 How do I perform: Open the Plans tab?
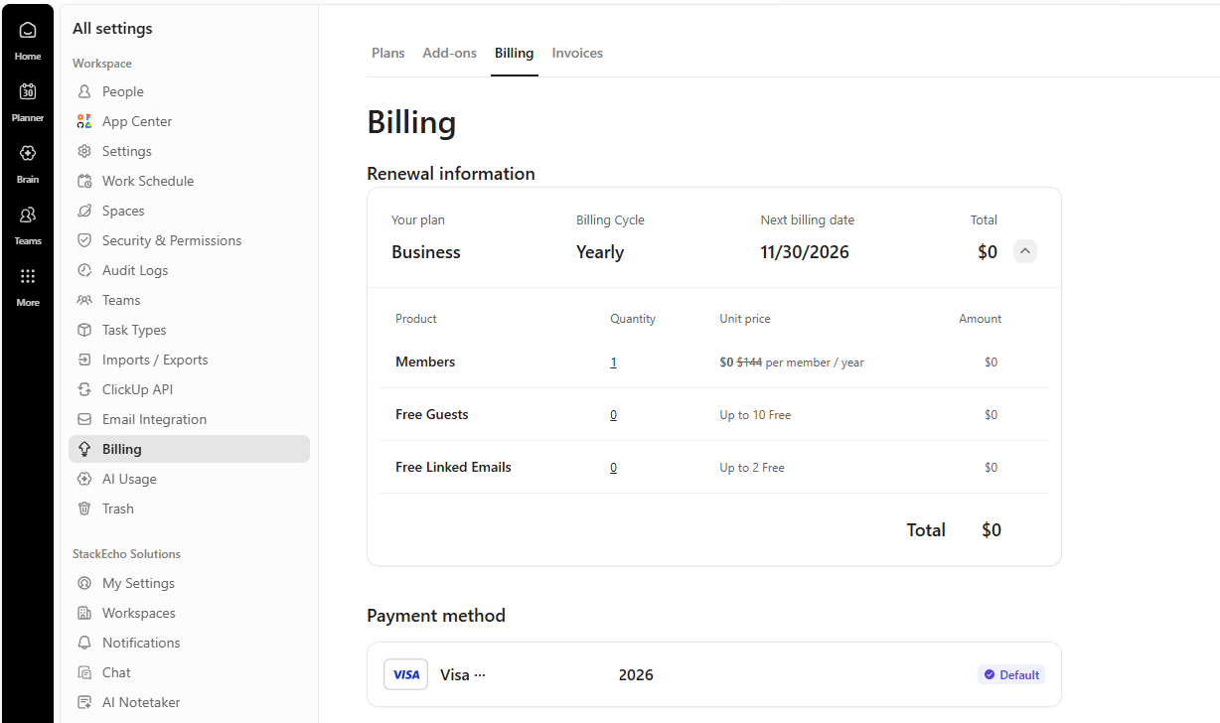[x=387, y=53]
